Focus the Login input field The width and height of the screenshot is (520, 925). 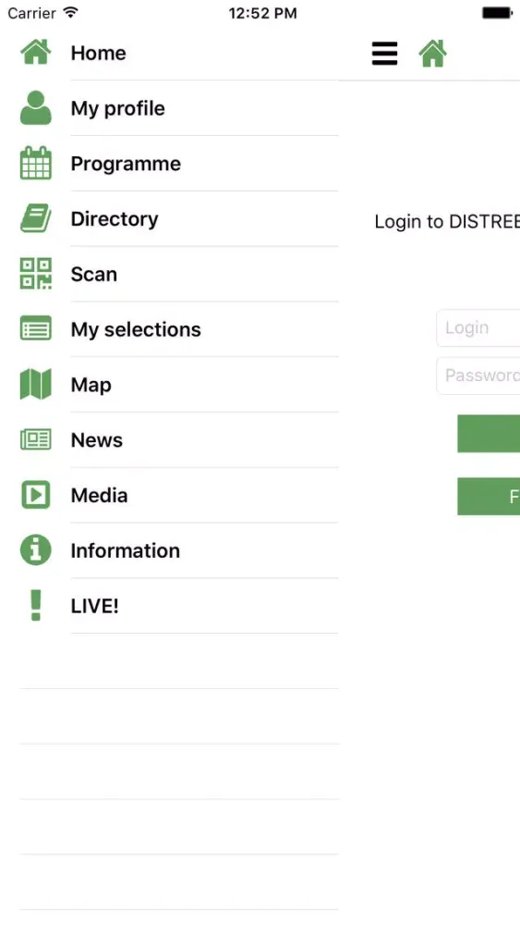click(x=478, y=328)
